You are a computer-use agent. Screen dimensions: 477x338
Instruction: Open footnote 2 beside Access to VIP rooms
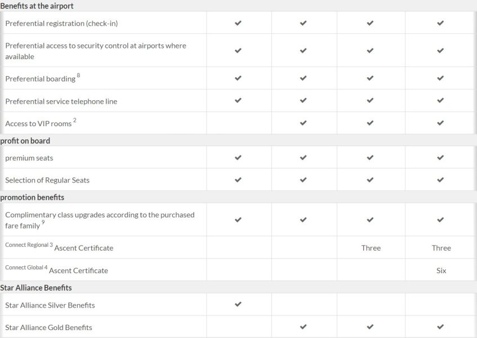pos(75,121)
